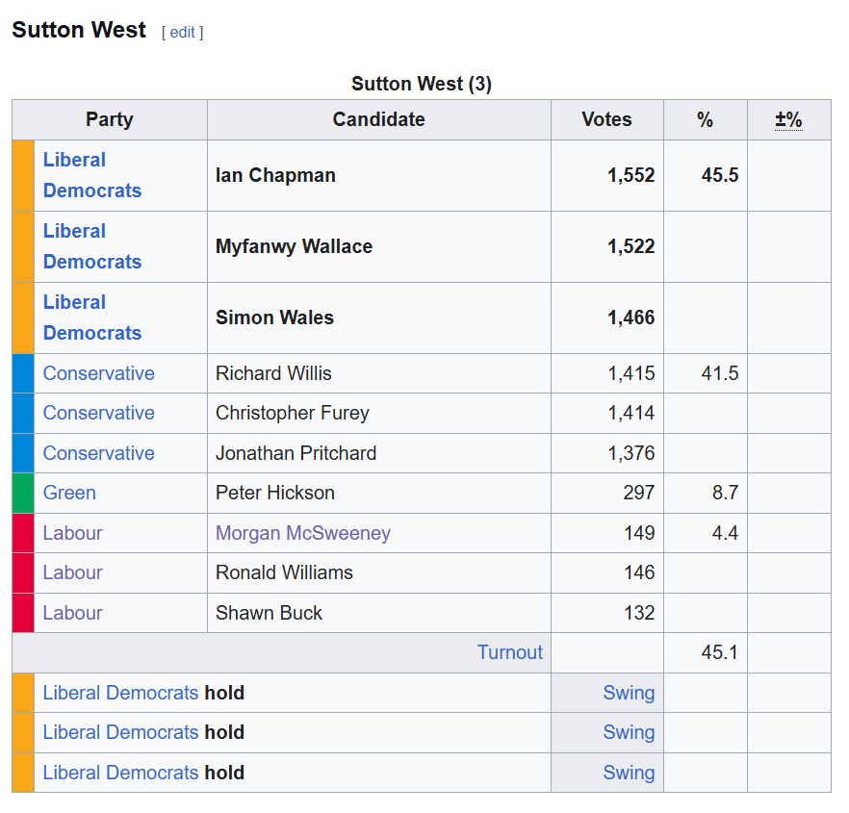Click vote count 1,376
Screen dimensions: 849x813
coord(630,453)
